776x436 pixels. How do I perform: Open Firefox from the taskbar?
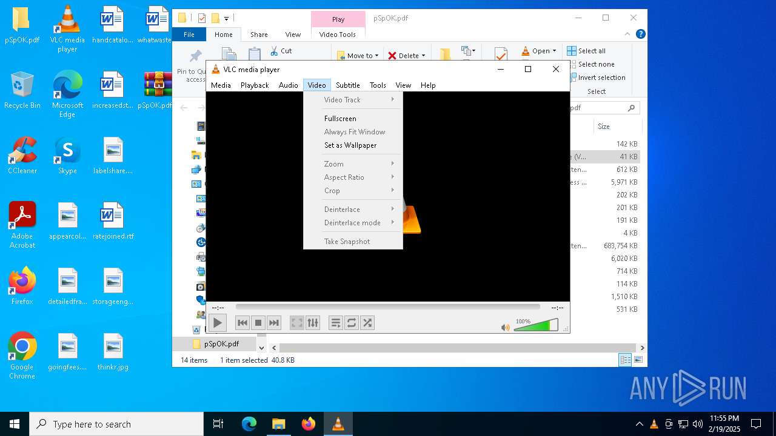point(309,424)
